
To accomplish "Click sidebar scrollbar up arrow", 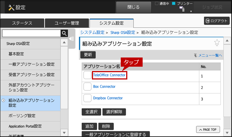I will 64,42.
